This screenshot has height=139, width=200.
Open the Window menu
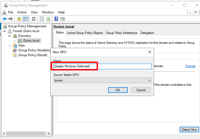48,12
